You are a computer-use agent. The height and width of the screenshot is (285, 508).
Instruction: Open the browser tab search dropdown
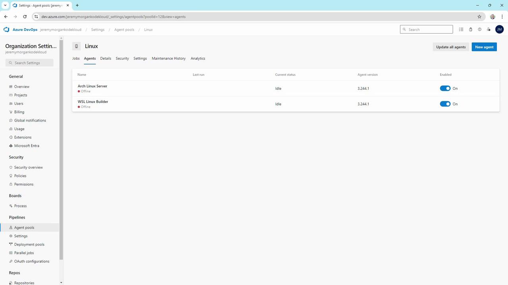[5, 5]
